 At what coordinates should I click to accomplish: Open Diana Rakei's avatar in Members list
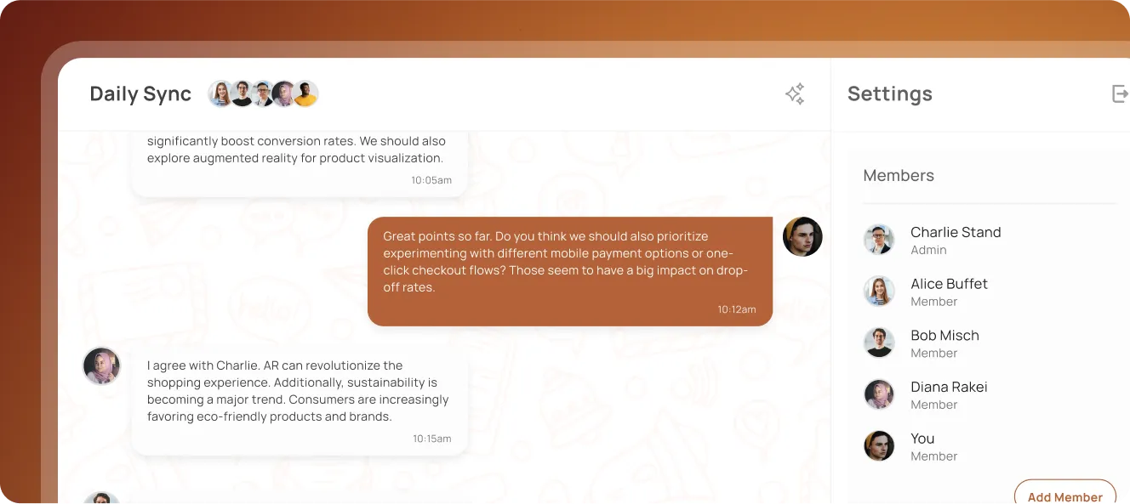pyautogui.click(x=879, y=394)
